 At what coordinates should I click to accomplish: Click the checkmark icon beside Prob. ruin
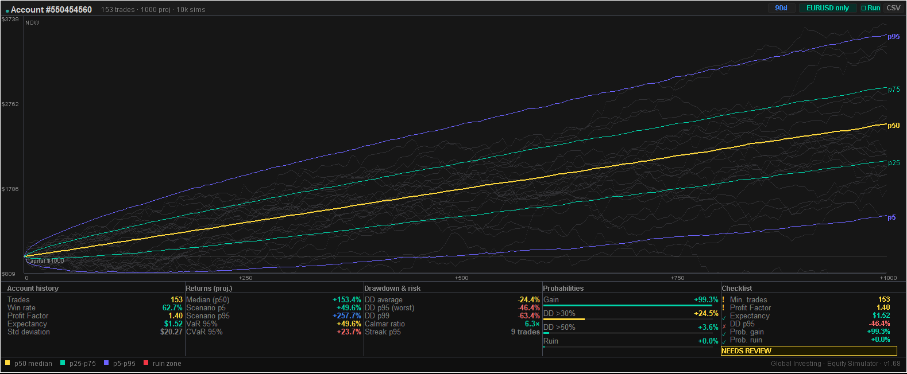tap(724, 342)
